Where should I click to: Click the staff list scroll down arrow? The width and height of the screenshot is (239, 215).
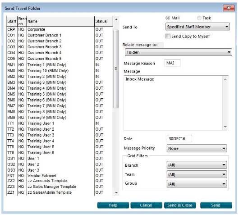(x=116, y=192)
